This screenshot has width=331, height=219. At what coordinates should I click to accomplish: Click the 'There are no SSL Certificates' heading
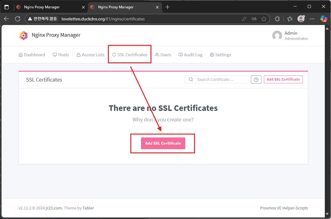pyautogui.click(x=163, y=108)
